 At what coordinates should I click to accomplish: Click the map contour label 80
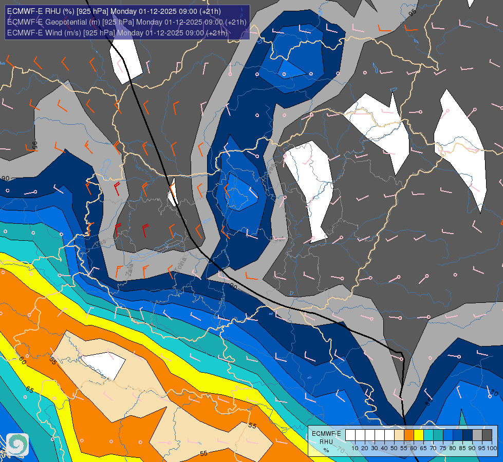494,393
